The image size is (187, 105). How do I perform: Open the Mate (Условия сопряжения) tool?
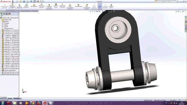[19, 6]
